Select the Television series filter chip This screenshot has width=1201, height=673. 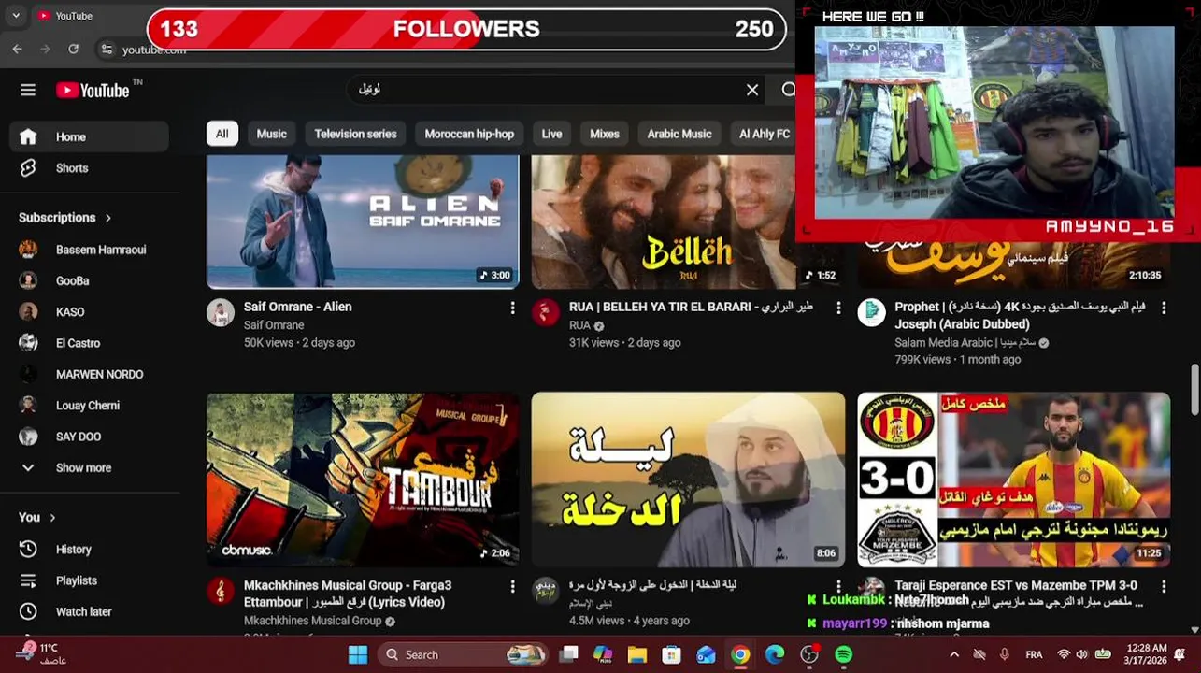(x=355, y=134)
